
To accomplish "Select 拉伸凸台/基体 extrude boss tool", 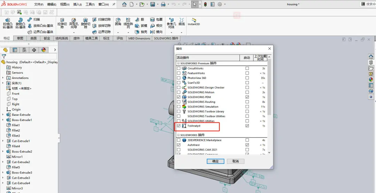I will [8, 23].
